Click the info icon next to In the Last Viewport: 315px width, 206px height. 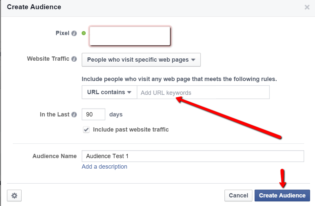point(74,114)
